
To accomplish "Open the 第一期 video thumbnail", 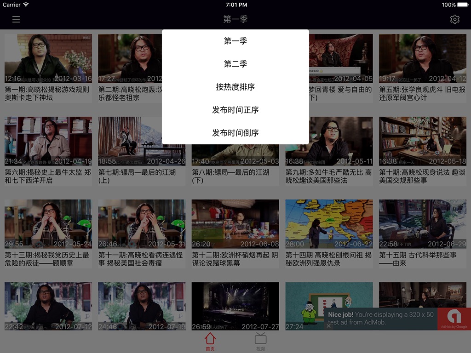I will [48, 58].
